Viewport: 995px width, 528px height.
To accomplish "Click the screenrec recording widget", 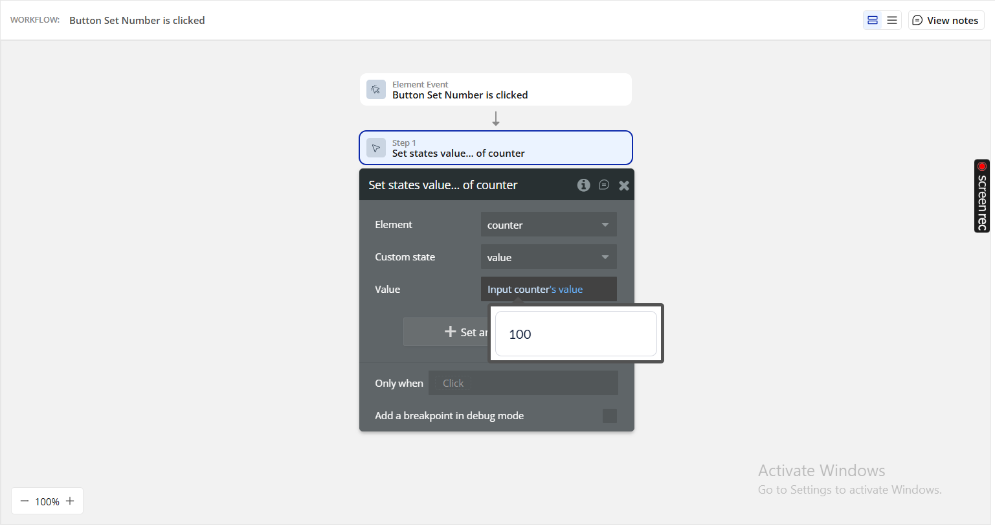I will tap(981, 196).
